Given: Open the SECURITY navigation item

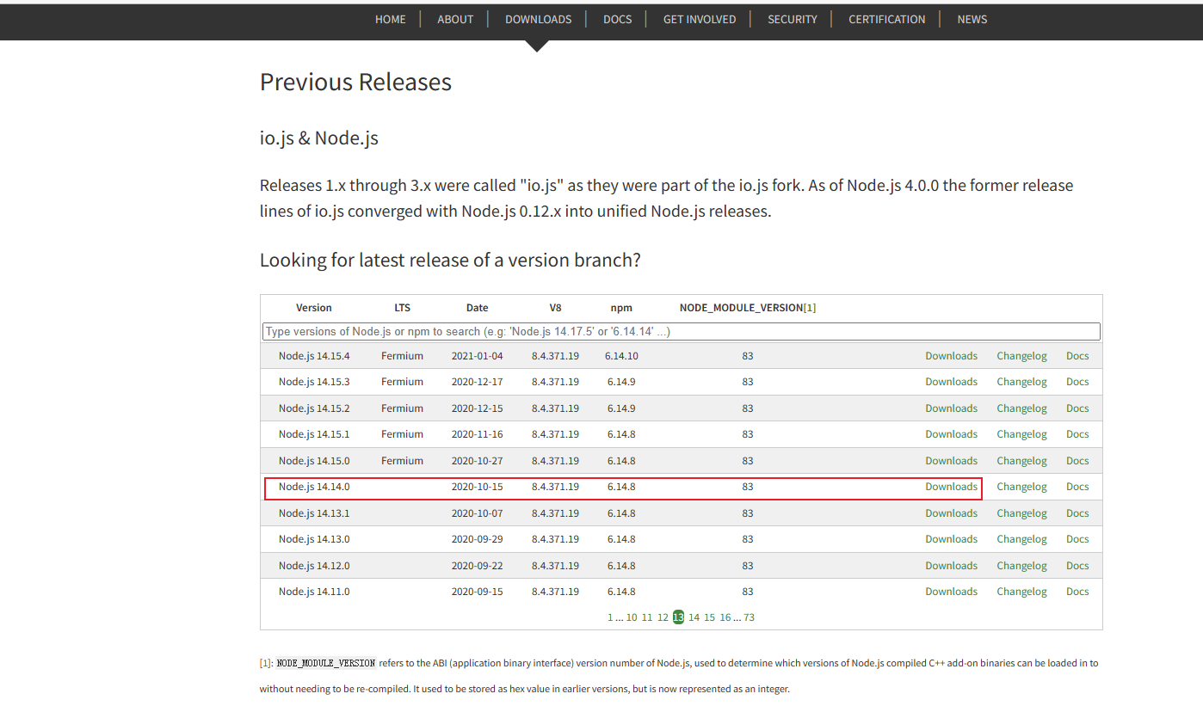Looking at the screenshot, I should pyautogui.click(x=793, y=19).
